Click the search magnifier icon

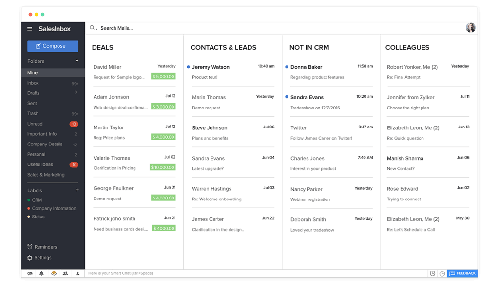(x=92, y=28)
